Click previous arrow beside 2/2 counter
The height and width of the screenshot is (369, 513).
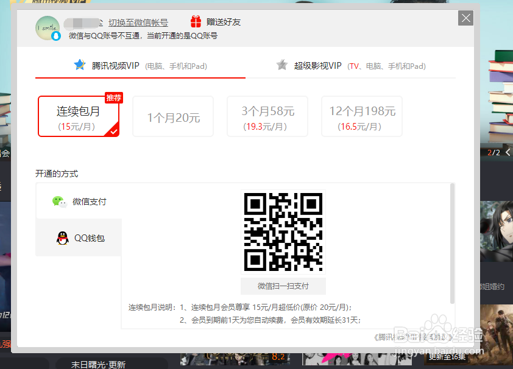(508, 152)
